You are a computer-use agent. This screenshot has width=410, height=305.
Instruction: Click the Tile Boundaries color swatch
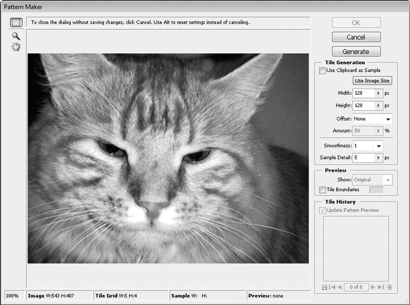376,190
